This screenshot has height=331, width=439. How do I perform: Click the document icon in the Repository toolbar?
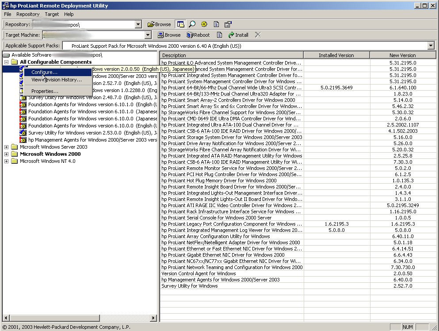216,24
